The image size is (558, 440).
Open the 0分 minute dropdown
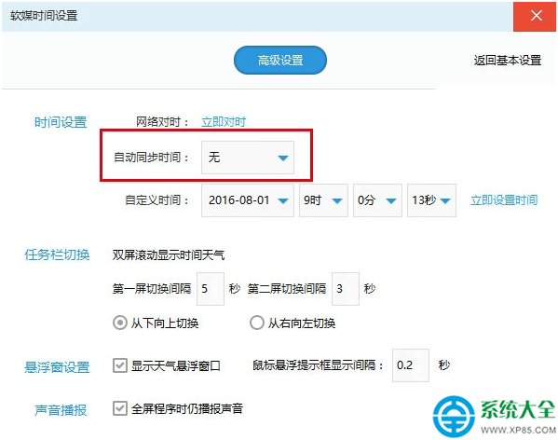[377, 200]
